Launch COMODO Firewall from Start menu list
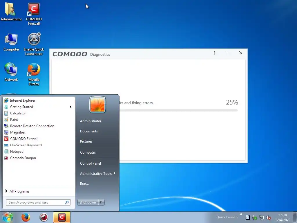297x223 pixels. [39, 139]
